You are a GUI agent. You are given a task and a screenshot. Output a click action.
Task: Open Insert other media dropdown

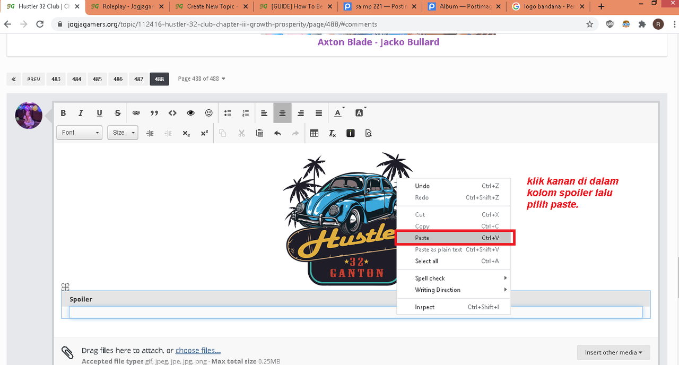click(x=614, y=352)
